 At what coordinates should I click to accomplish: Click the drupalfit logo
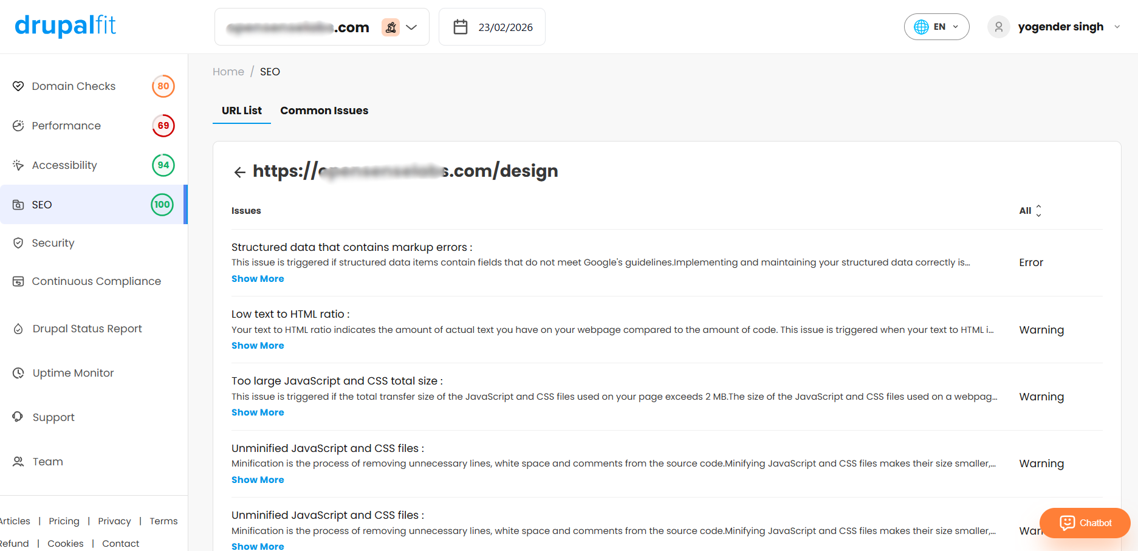(x=65, y=26)
